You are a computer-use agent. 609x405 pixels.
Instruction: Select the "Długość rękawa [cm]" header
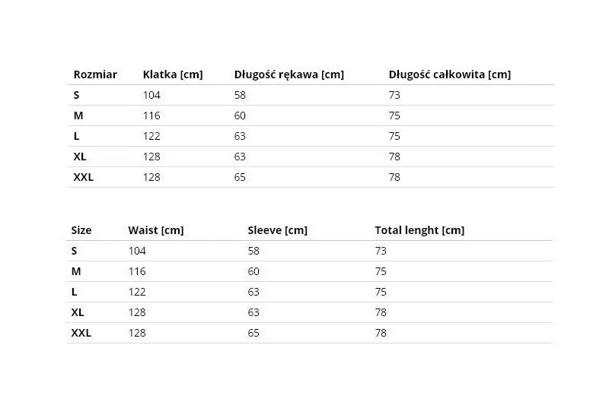pyautogui.click(x=289, y=74)
